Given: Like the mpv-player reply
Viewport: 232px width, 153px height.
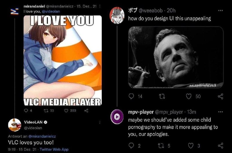Looking at the screenshot, I should click(x=191, y=145).
